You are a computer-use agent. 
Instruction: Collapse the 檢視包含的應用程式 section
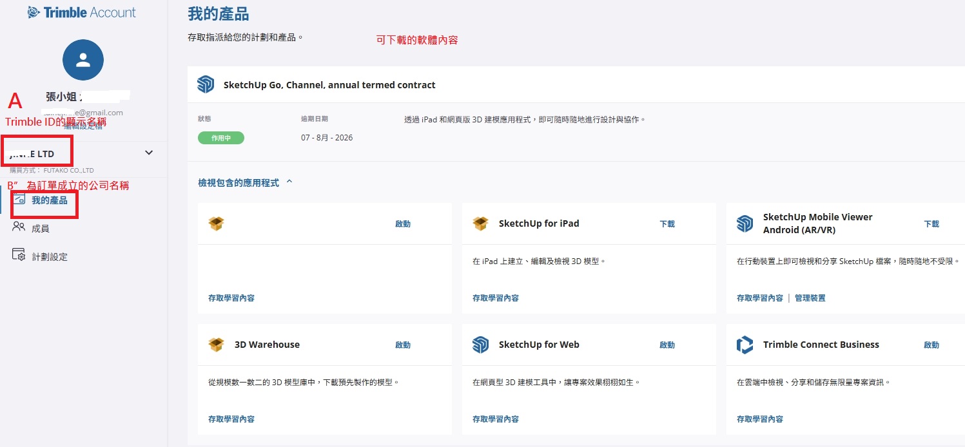click(289, 182)
